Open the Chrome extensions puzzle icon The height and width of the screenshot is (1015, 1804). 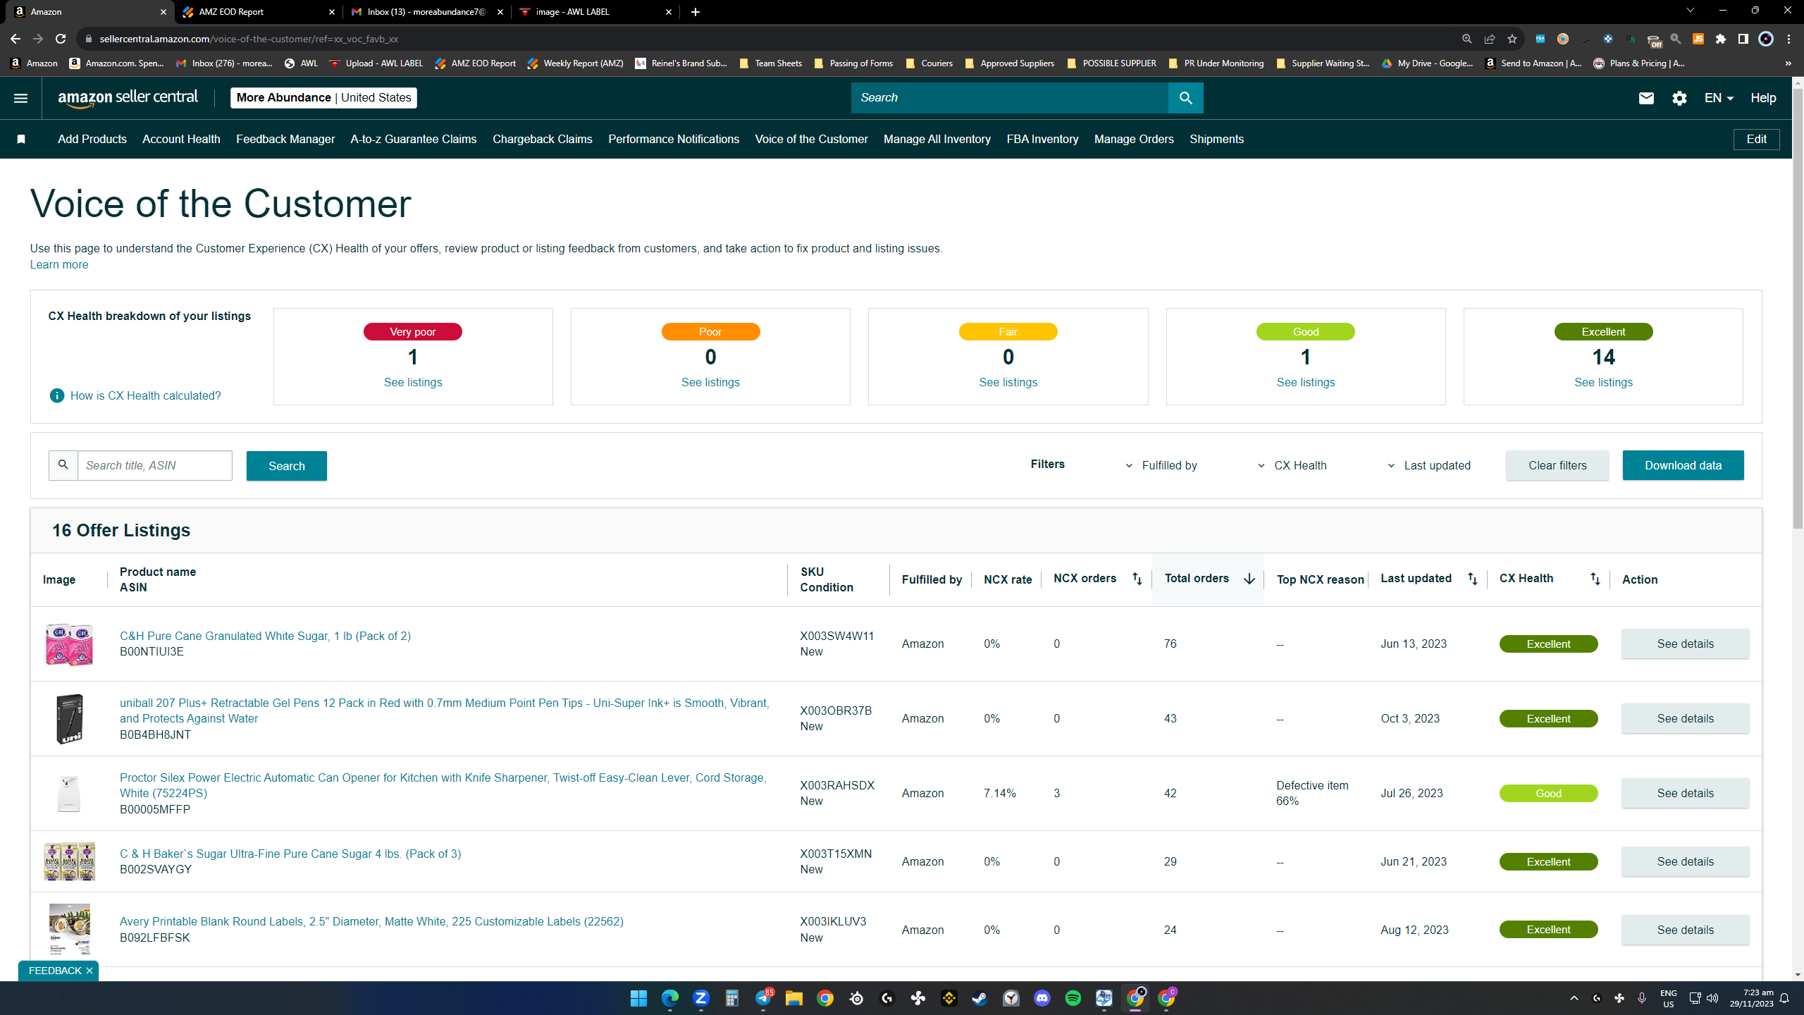(1720, 39)
